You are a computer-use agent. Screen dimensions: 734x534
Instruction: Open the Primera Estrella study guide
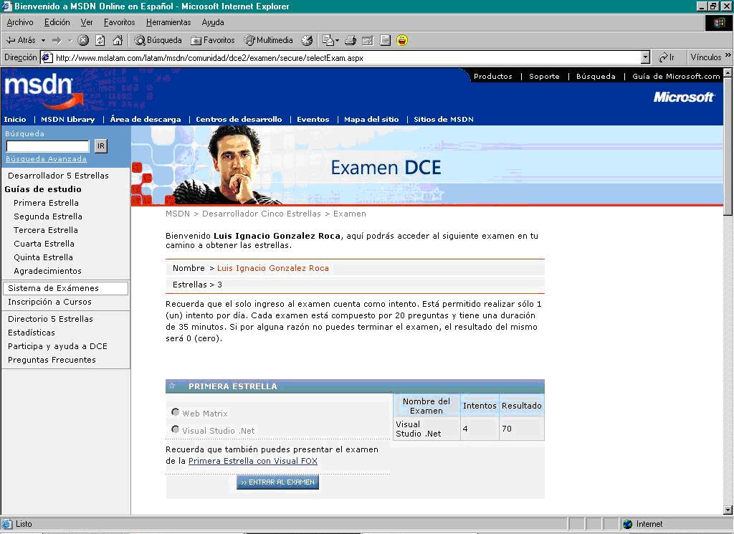pos(46,203)
